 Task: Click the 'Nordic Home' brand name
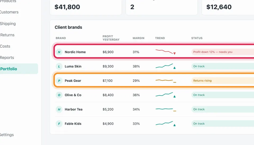pos(75,52)
